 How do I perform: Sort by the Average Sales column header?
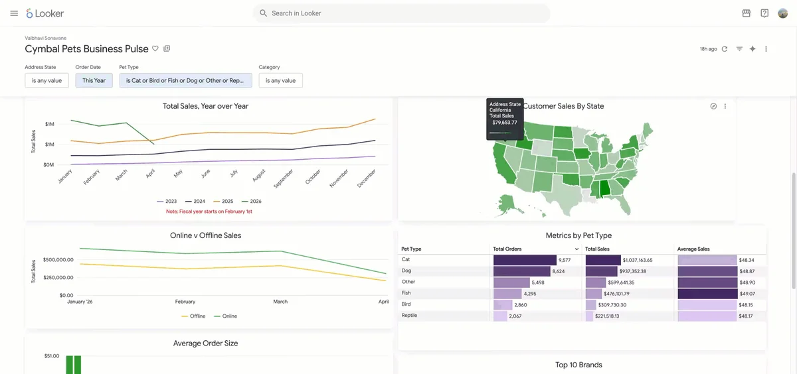pos(693,249)
